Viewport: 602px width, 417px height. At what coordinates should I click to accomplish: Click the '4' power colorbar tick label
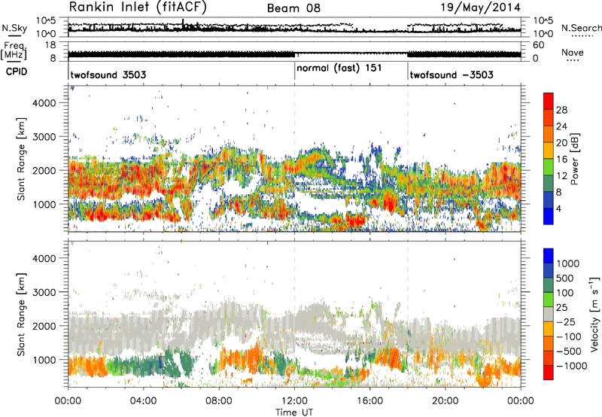tap(558, 208)
